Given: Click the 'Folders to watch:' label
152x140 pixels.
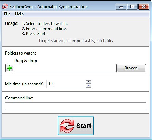Looking at the screenshot, I should (x=20, y=53).
